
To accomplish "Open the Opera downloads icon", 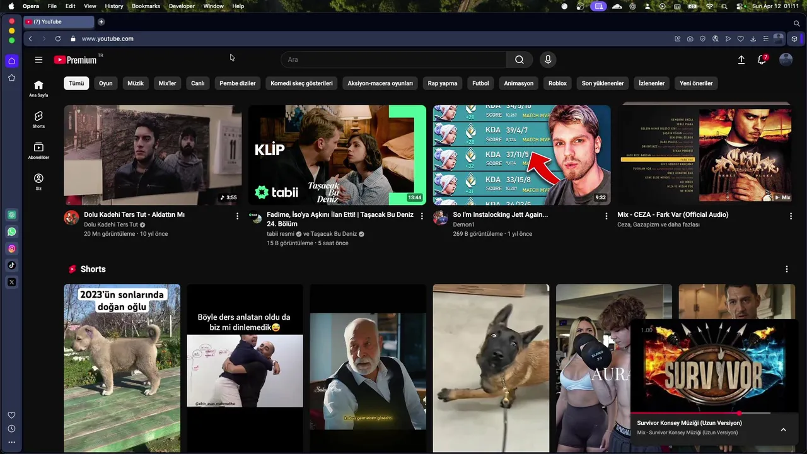I will point(753,38).
